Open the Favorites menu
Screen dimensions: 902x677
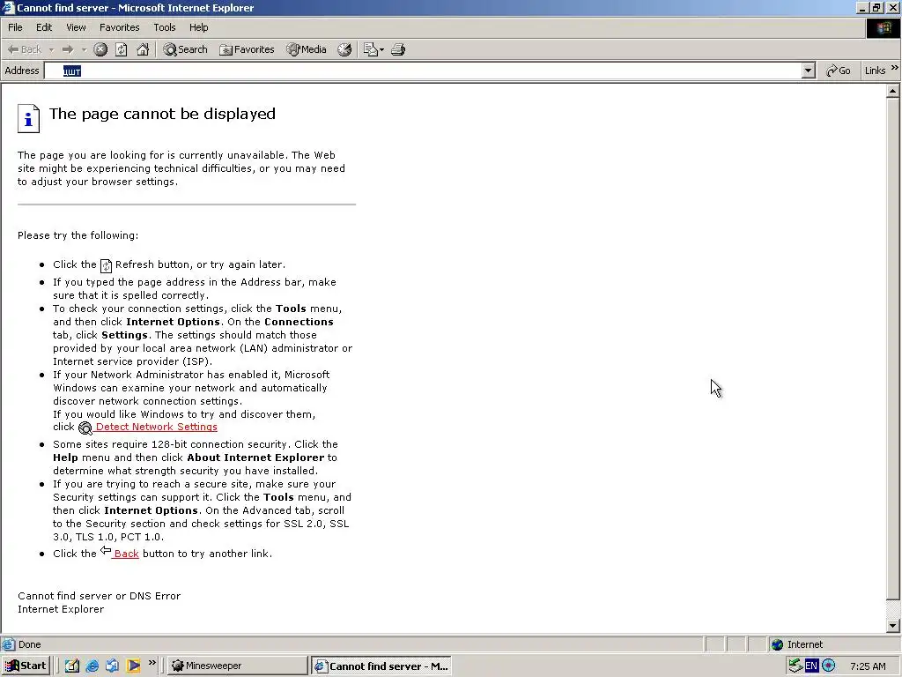click(119, 27)
